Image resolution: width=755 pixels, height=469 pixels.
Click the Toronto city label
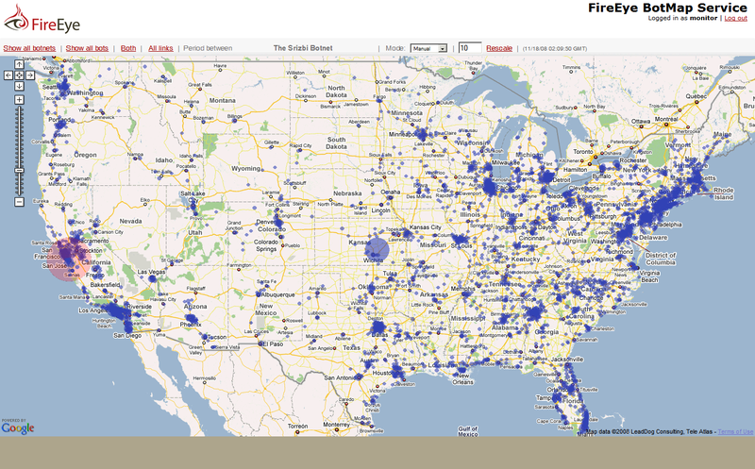[583, 151]
